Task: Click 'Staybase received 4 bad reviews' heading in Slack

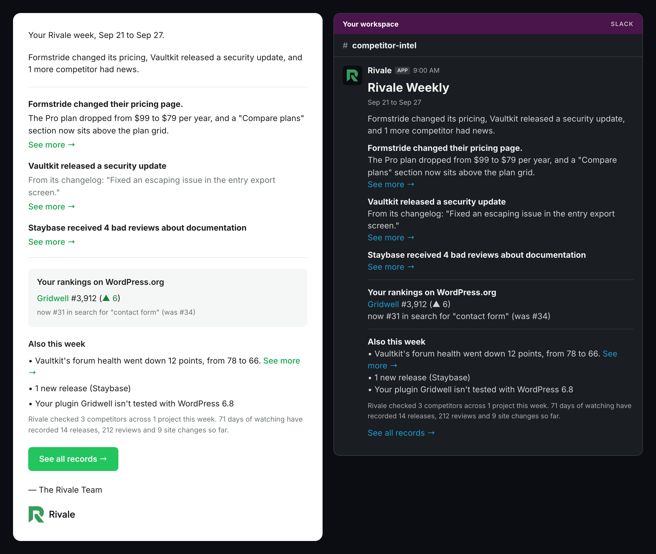Action: point(477,255)
